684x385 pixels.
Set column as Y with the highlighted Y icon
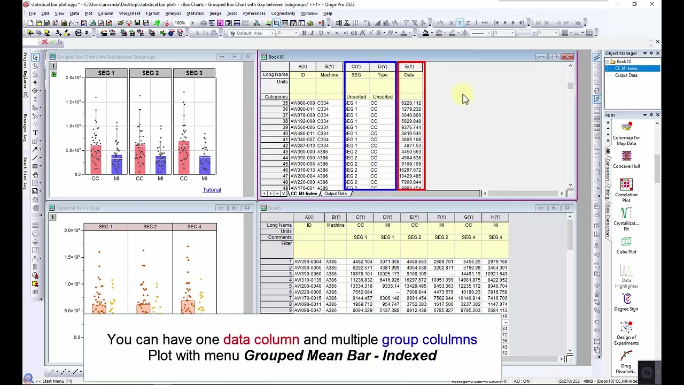pos(460,23)
